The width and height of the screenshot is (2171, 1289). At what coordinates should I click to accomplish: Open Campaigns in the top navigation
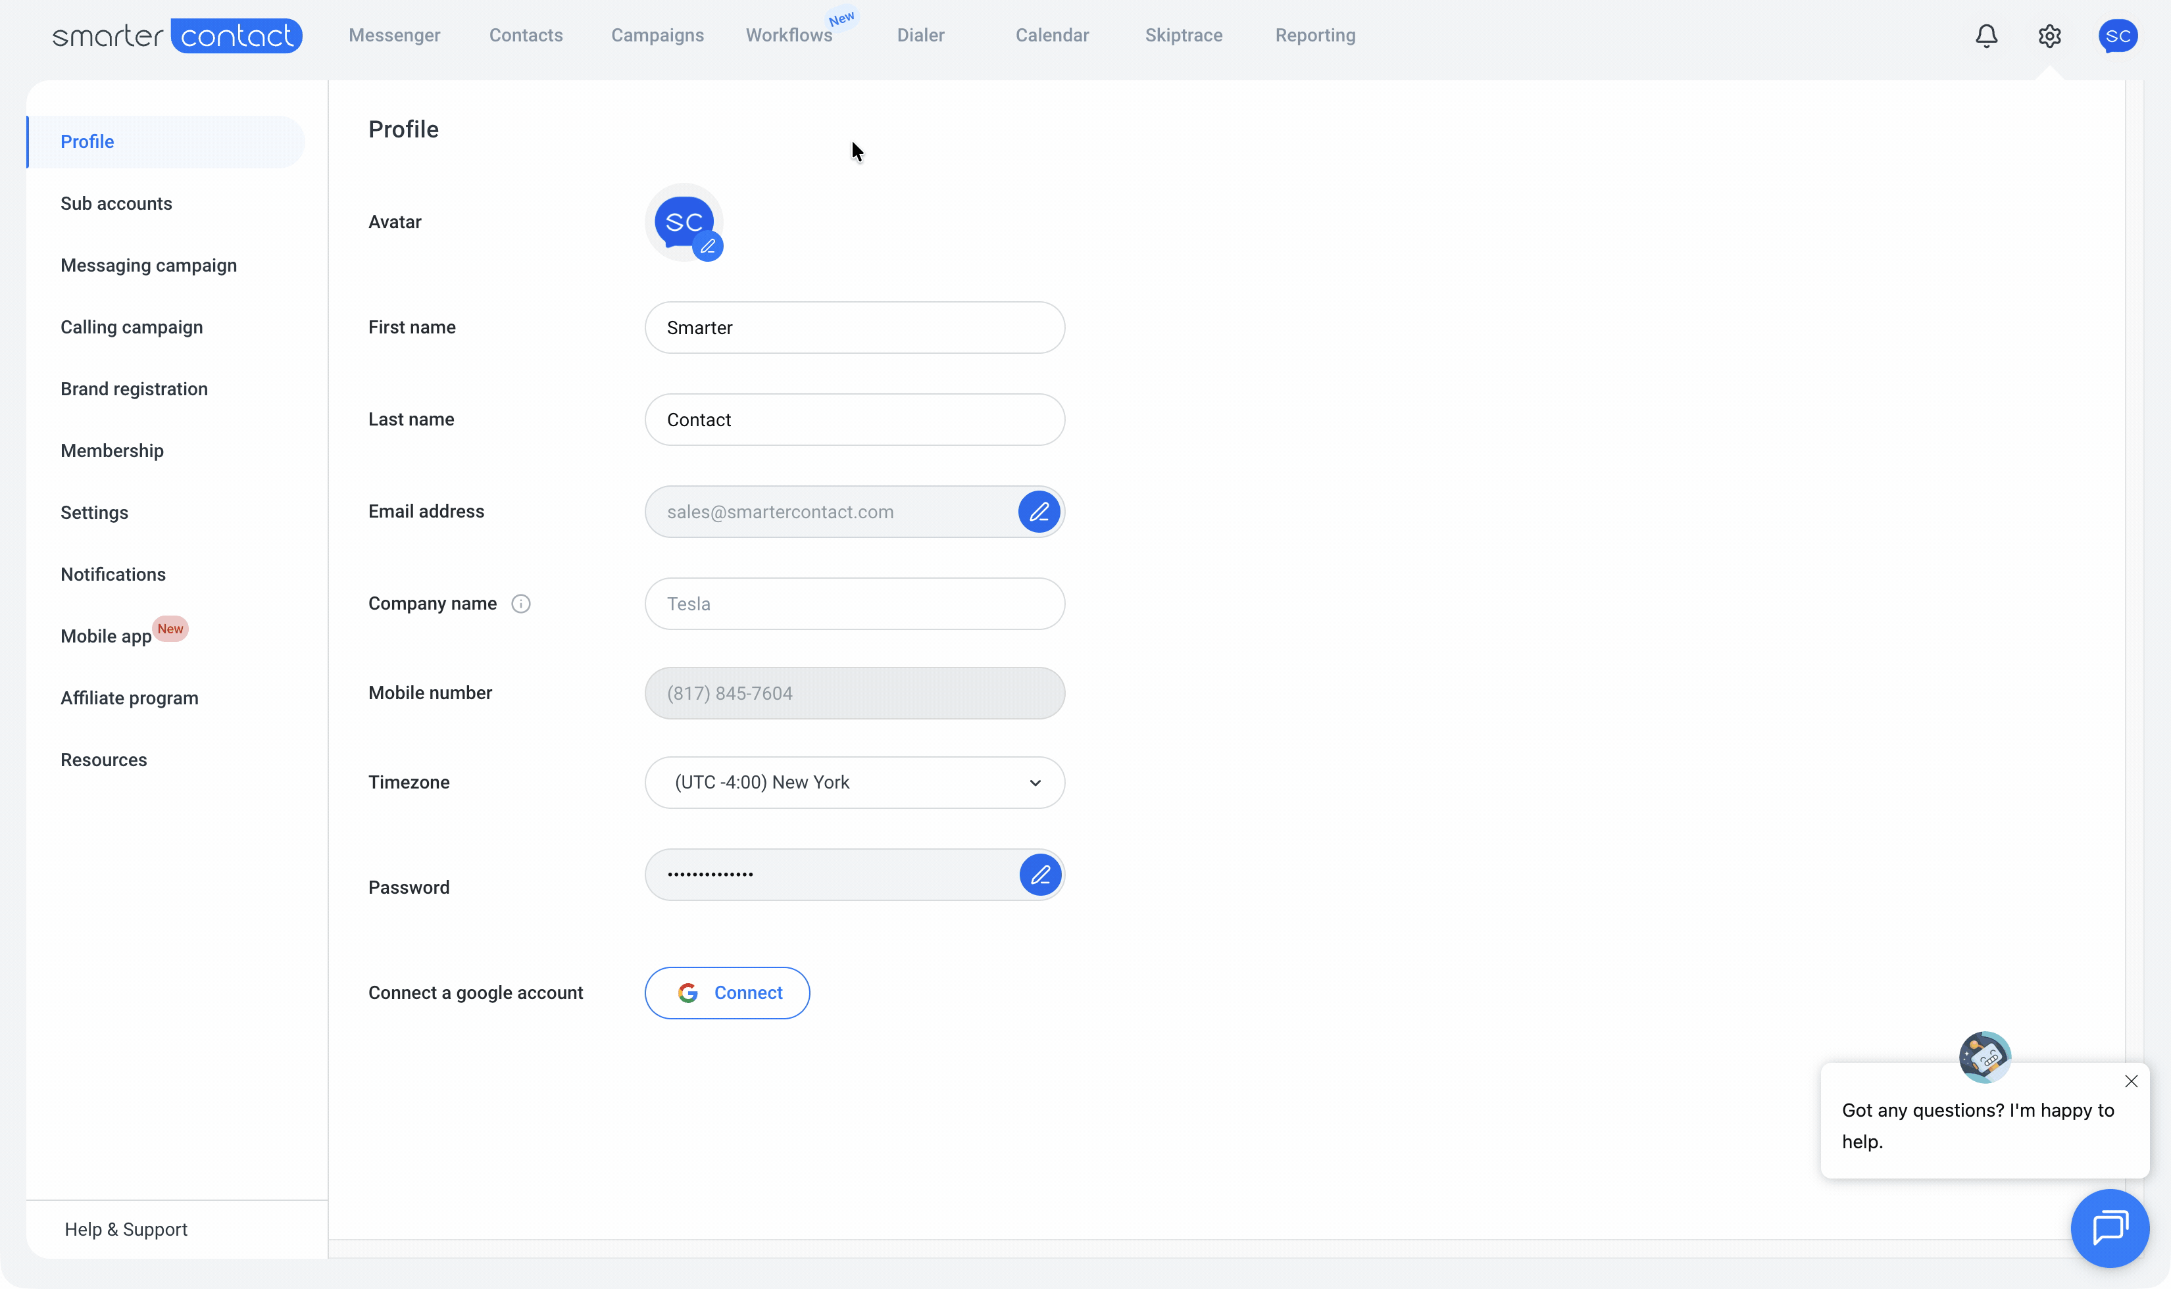[658, 36]
